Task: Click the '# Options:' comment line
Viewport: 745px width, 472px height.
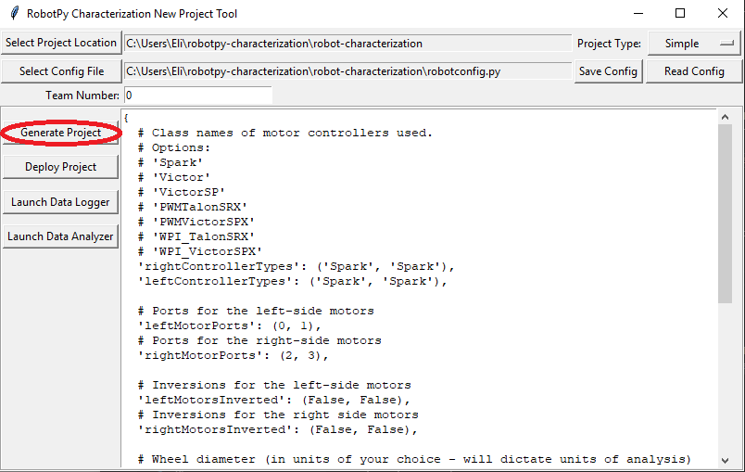Action: pyautogui.click(x=174, y=147)
